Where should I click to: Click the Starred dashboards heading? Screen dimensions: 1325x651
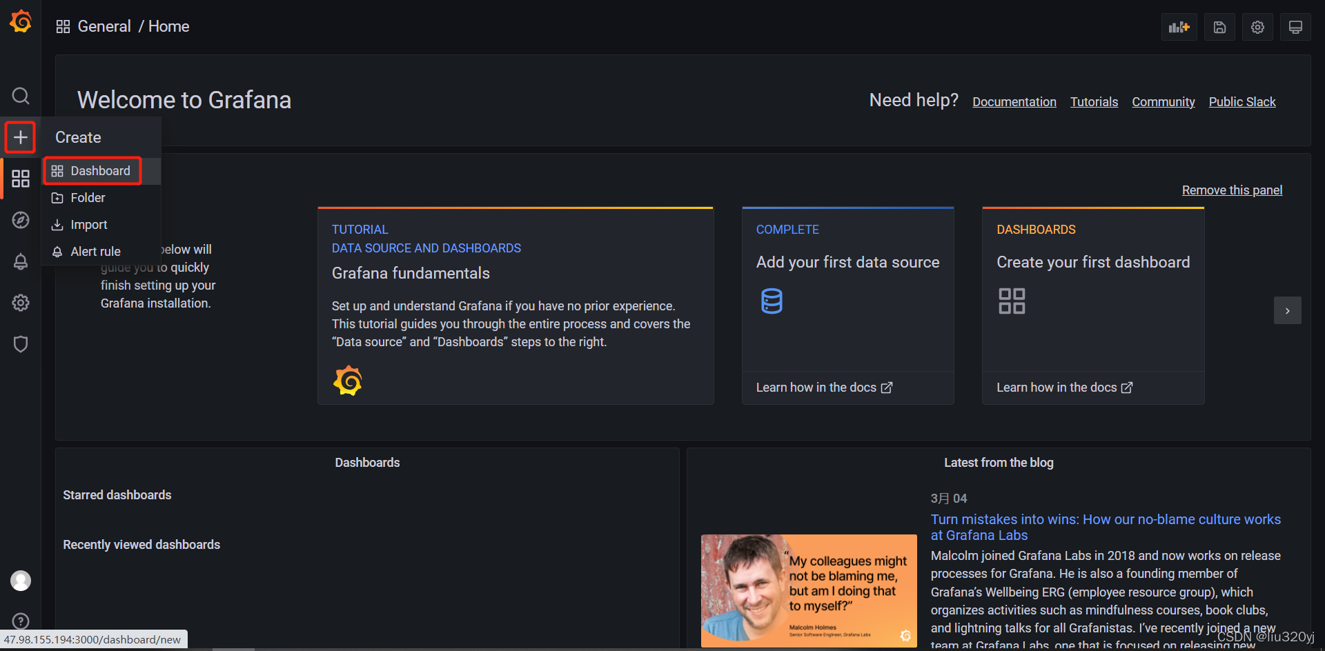(117, 495)
